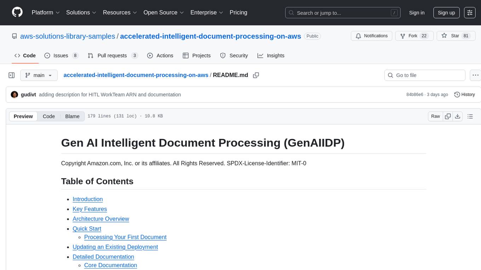The height and width of the screenshot is (270, 481).
Task: Click the Sign up button
Action: tap(446, 12)
